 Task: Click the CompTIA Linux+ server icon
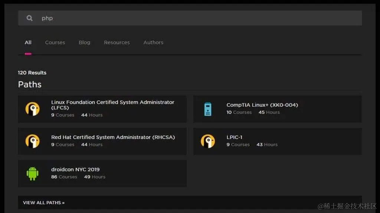(208, 109)
